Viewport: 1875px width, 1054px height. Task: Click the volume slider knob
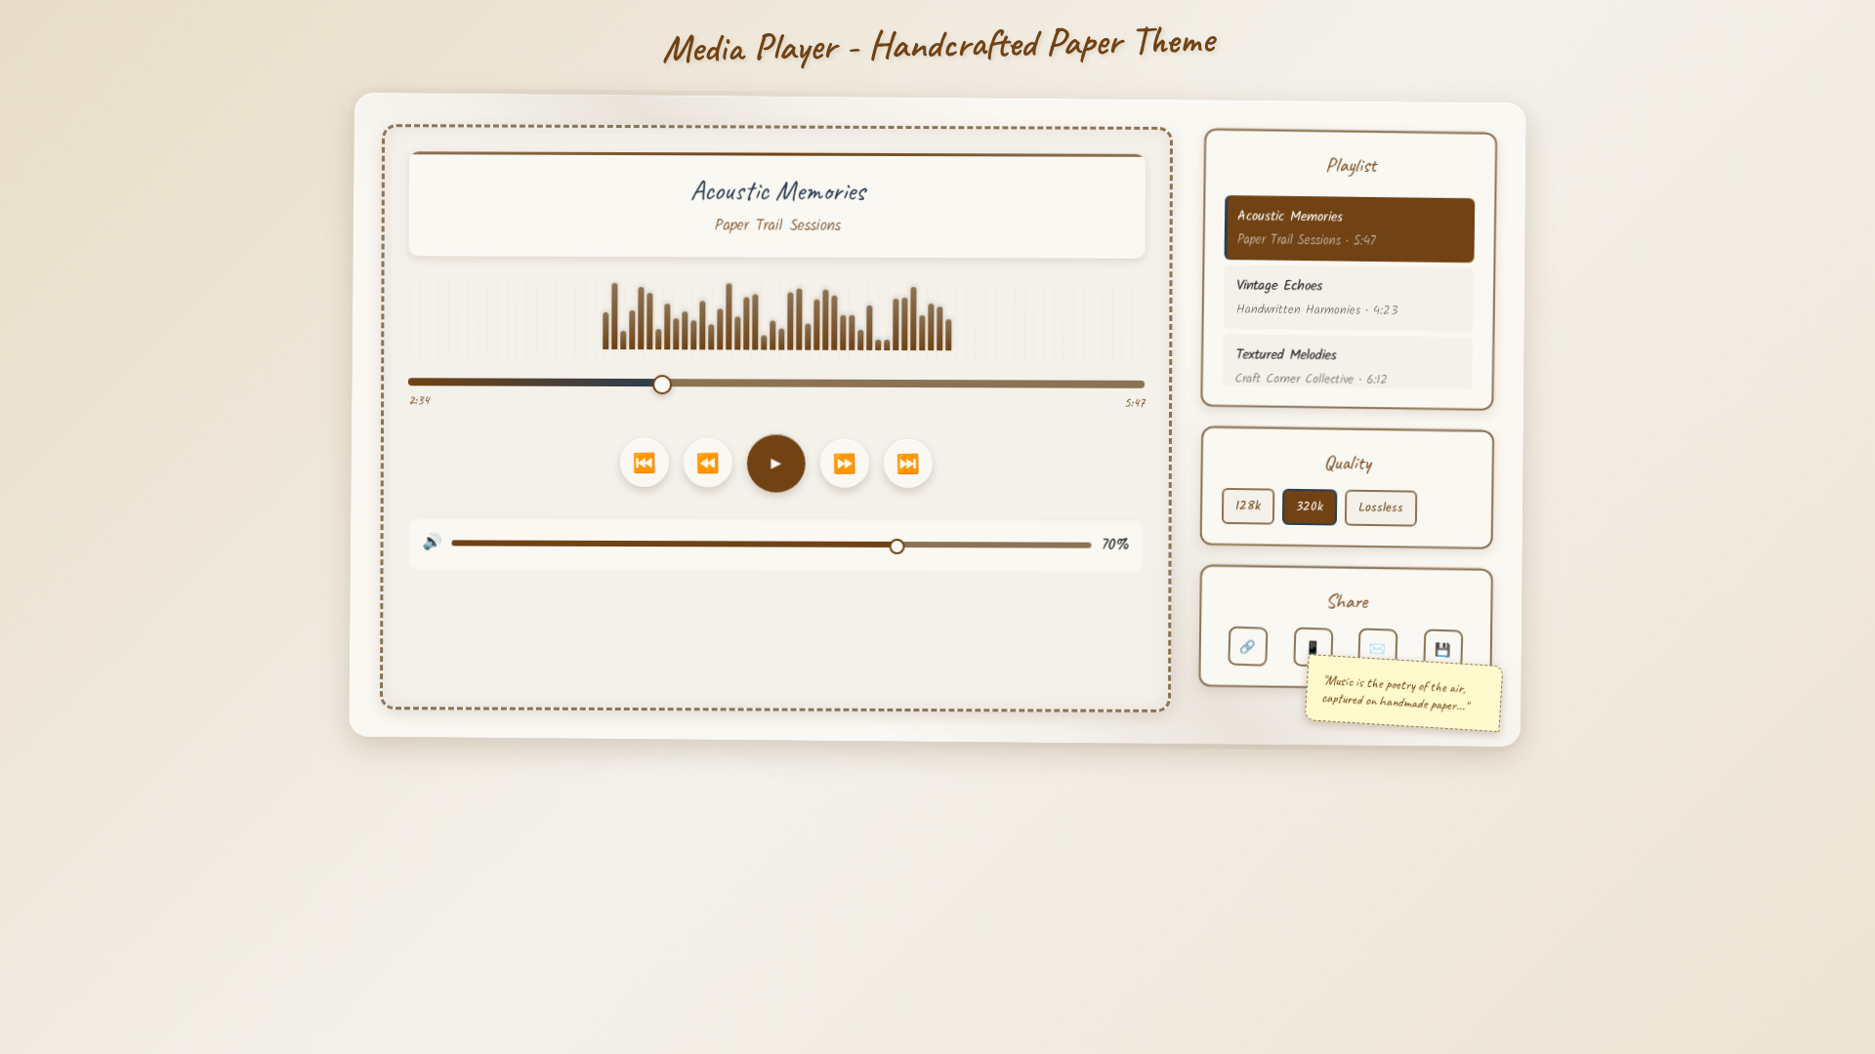point(896,547)
